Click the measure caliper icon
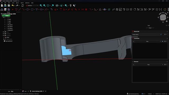Image resolution: width=169 pixels, height=95 pixels. (x=71, y=6)
